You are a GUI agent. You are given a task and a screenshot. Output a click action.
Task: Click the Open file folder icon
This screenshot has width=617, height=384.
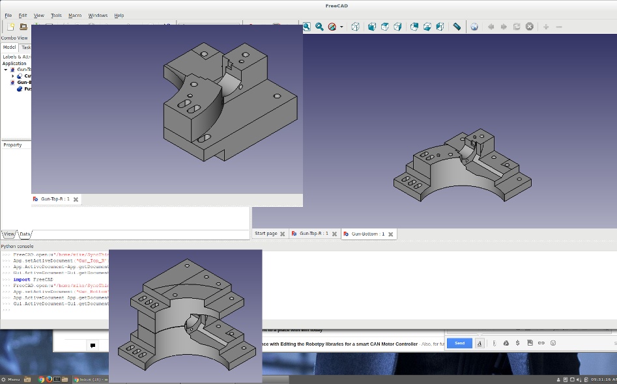click(23, 27)
